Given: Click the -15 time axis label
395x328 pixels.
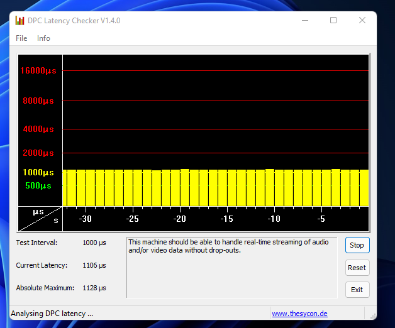Looking at the screenshot, I should [226, 219].
